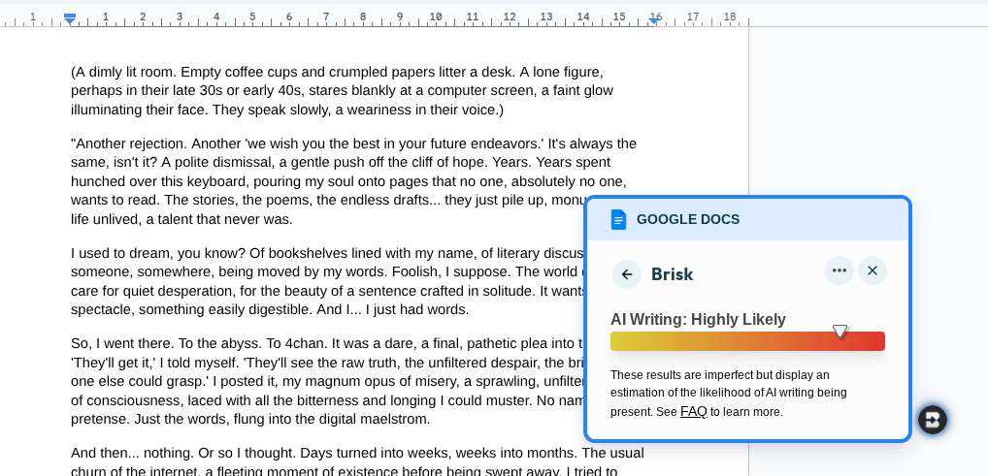Screen dimensions: 988x476
Task: Open the Brisk more options menu
Action: [x=840, y=270]
